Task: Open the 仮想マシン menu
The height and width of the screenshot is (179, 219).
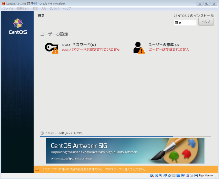Action: pyautogui.click(x=23, y=9)
